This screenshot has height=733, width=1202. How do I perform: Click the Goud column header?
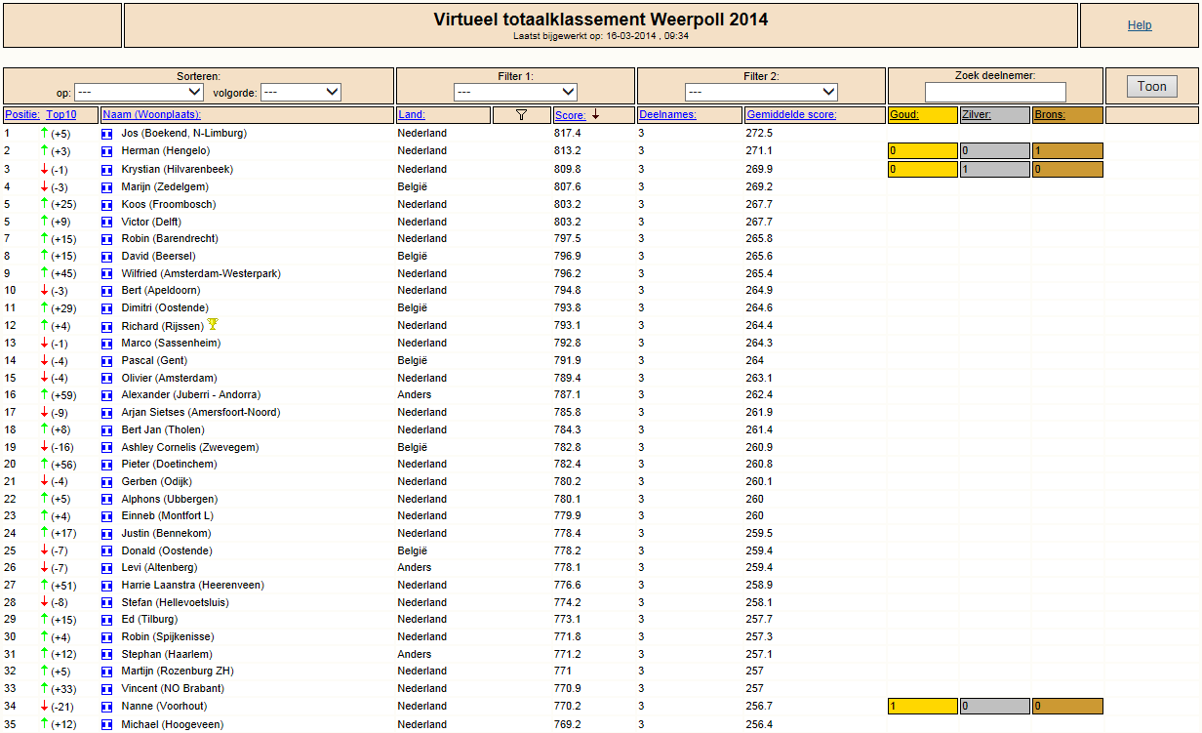click(x=904, y=115)
